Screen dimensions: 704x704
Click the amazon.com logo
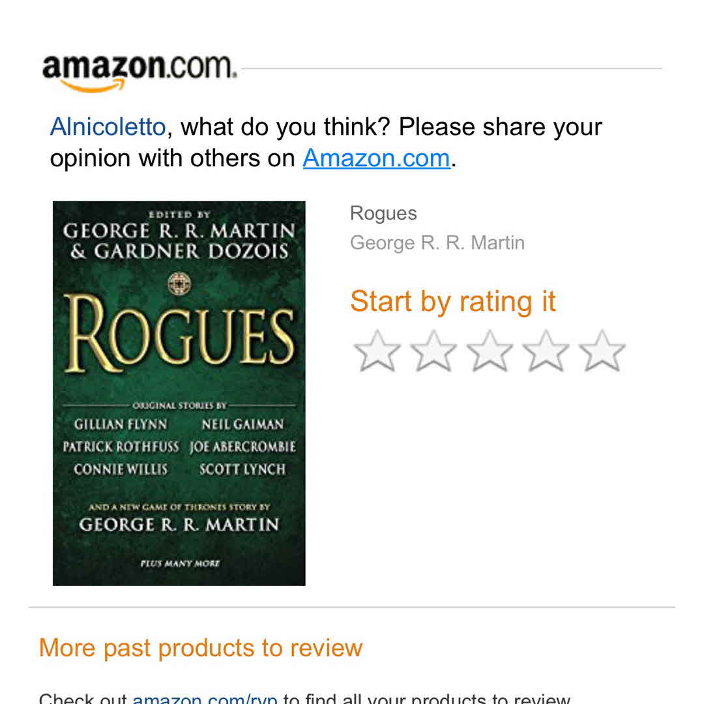(x=139, y=73)
